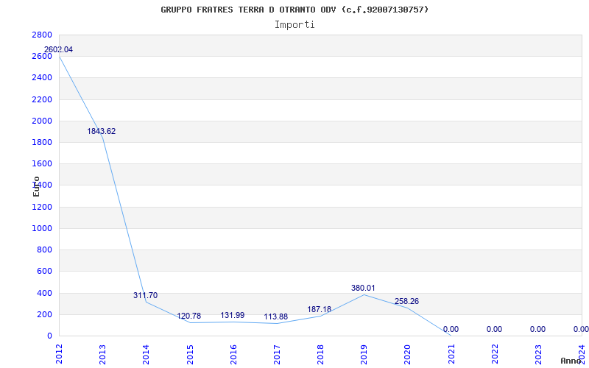Click the 800 y-axis tick label

click(44, 250)
